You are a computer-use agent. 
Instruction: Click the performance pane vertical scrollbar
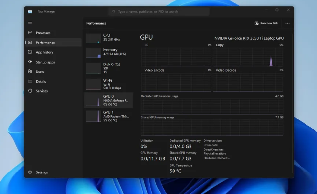[x=292, y=103]
